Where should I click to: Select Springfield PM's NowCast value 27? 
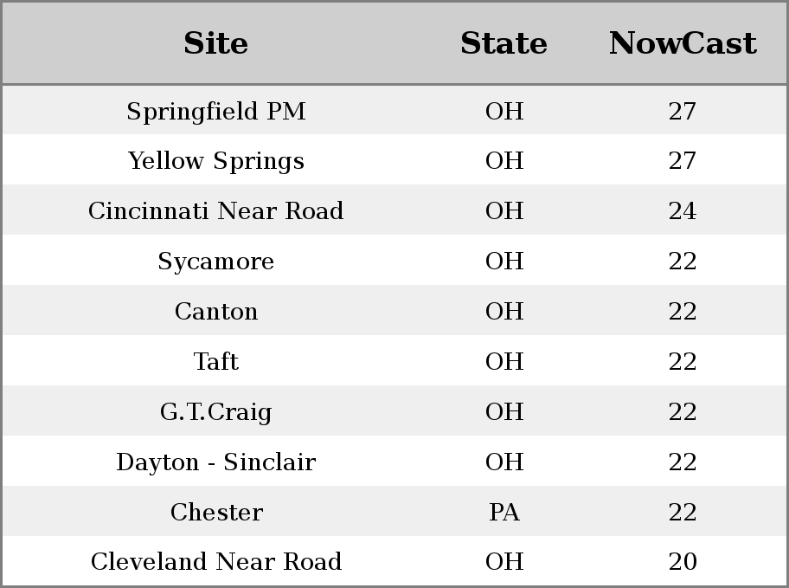click(683, 111)
